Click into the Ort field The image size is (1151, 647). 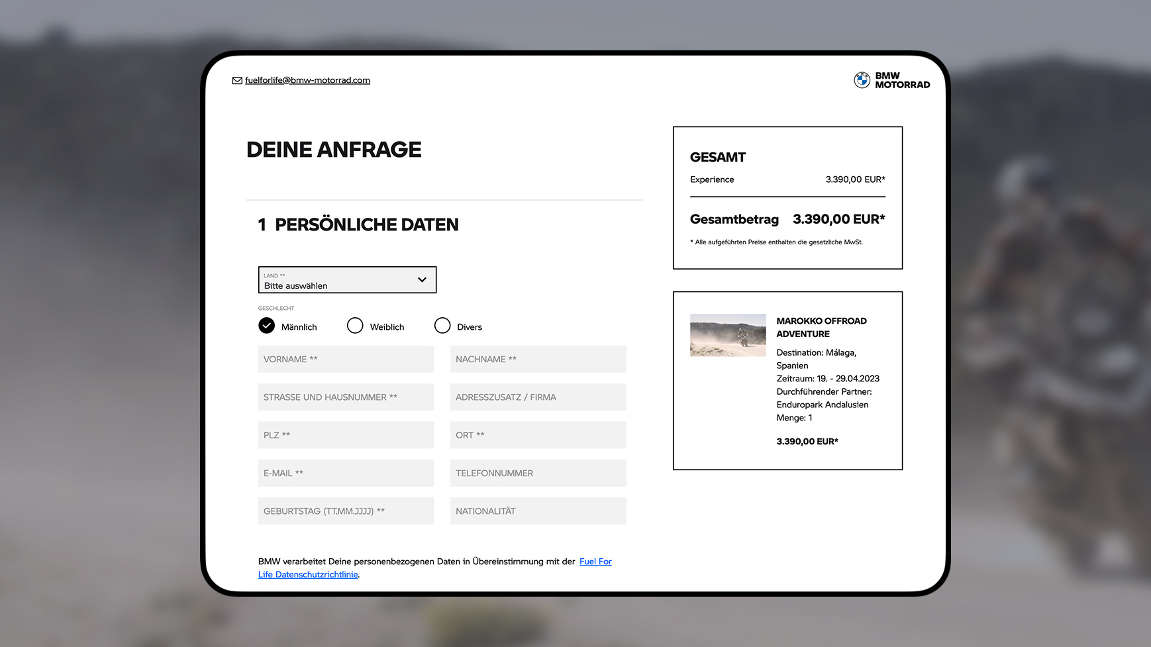538,435
